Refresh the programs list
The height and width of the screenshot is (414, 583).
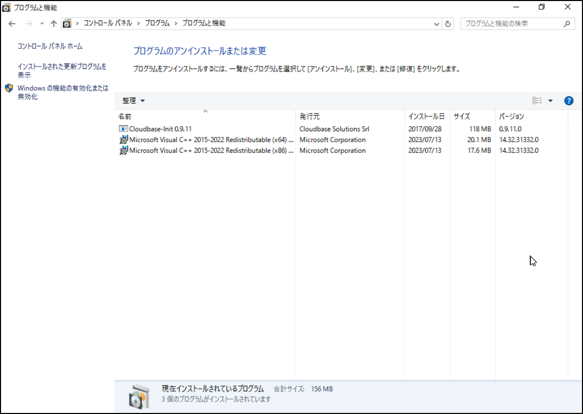[448, 24]
